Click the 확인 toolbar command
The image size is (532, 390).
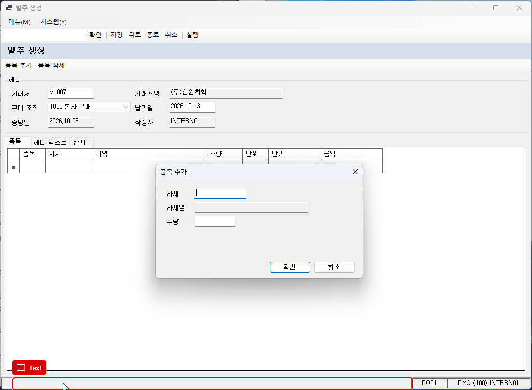click(95, 35)
